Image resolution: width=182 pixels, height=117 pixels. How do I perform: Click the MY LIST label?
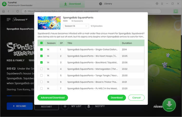click(x=76, y=106)
